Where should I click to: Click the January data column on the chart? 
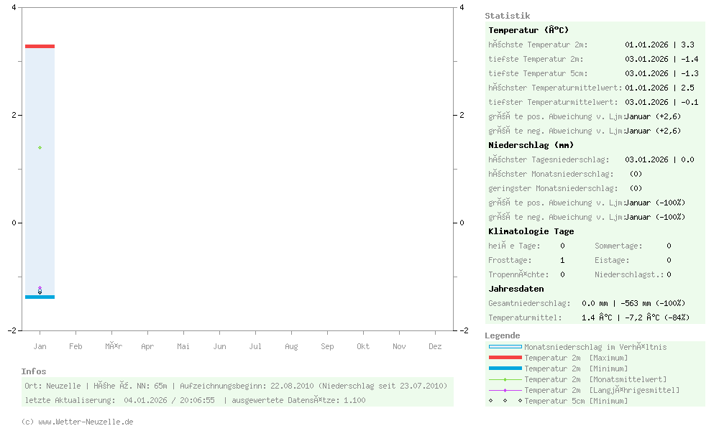pyautogui.click(x=40, y=172)
